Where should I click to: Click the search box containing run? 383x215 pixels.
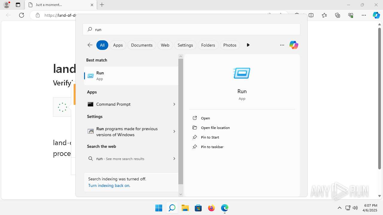pos(191,30)
